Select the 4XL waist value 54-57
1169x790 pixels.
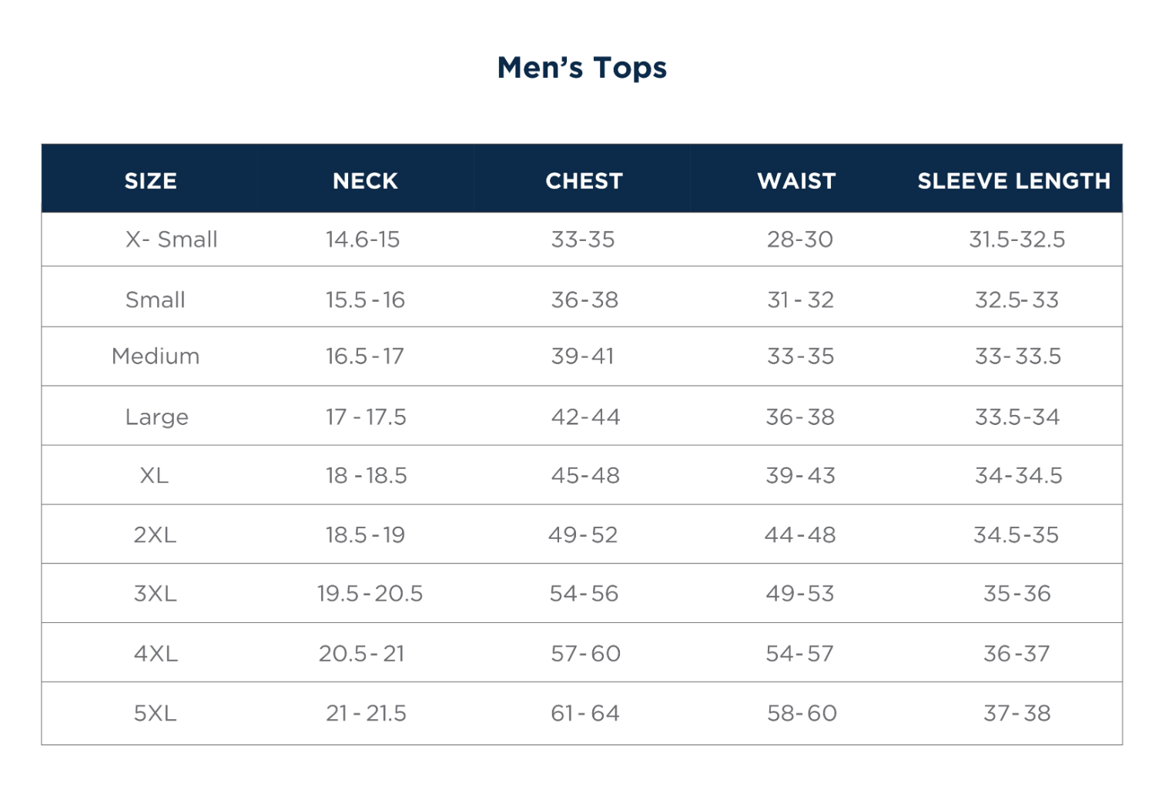coord(799,654)
